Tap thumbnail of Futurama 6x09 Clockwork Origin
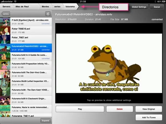This screenshot has width=166, height=124. point(5,100)
